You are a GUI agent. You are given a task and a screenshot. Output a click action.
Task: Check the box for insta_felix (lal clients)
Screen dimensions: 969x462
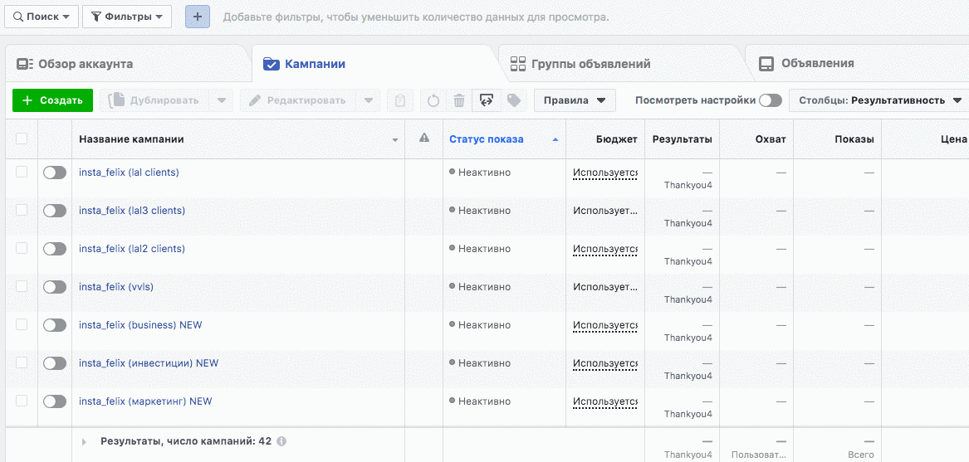tap(22, 173)
